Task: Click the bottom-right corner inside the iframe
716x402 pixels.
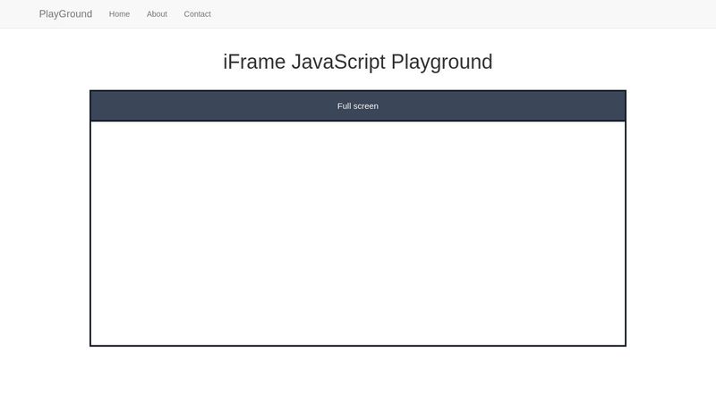Action: pyautogui.click(x=620, y=340)
